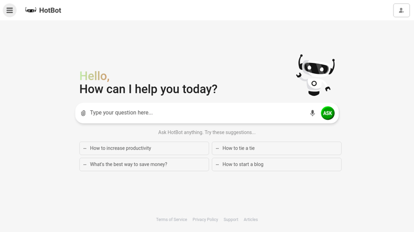This screenshot has width=414, height=232.
Task: Select 'How to increase productivity' suggestion
Action: (x=144, y=148)
